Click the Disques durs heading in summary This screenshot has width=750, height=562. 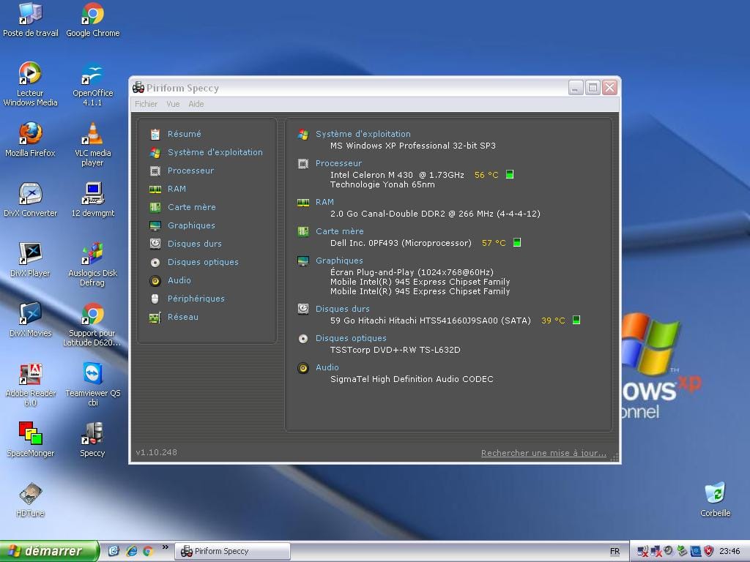click(343, 310)
